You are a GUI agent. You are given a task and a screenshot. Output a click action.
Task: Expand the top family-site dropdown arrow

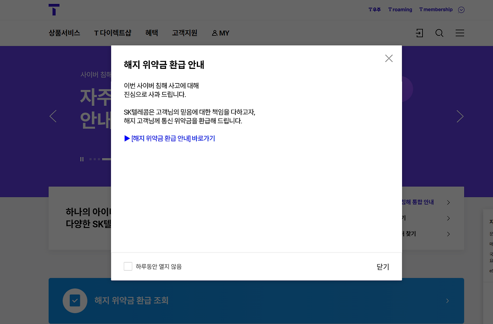point(461,10)
